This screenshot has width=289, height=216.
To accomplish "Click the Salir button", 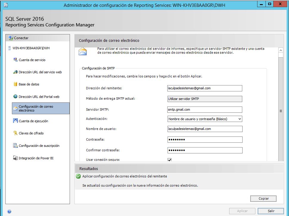I will [271, 211].
